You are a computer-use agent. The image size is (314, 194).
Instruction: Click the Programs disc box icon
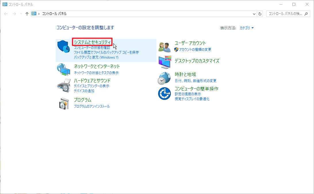[x=64, y=103]
